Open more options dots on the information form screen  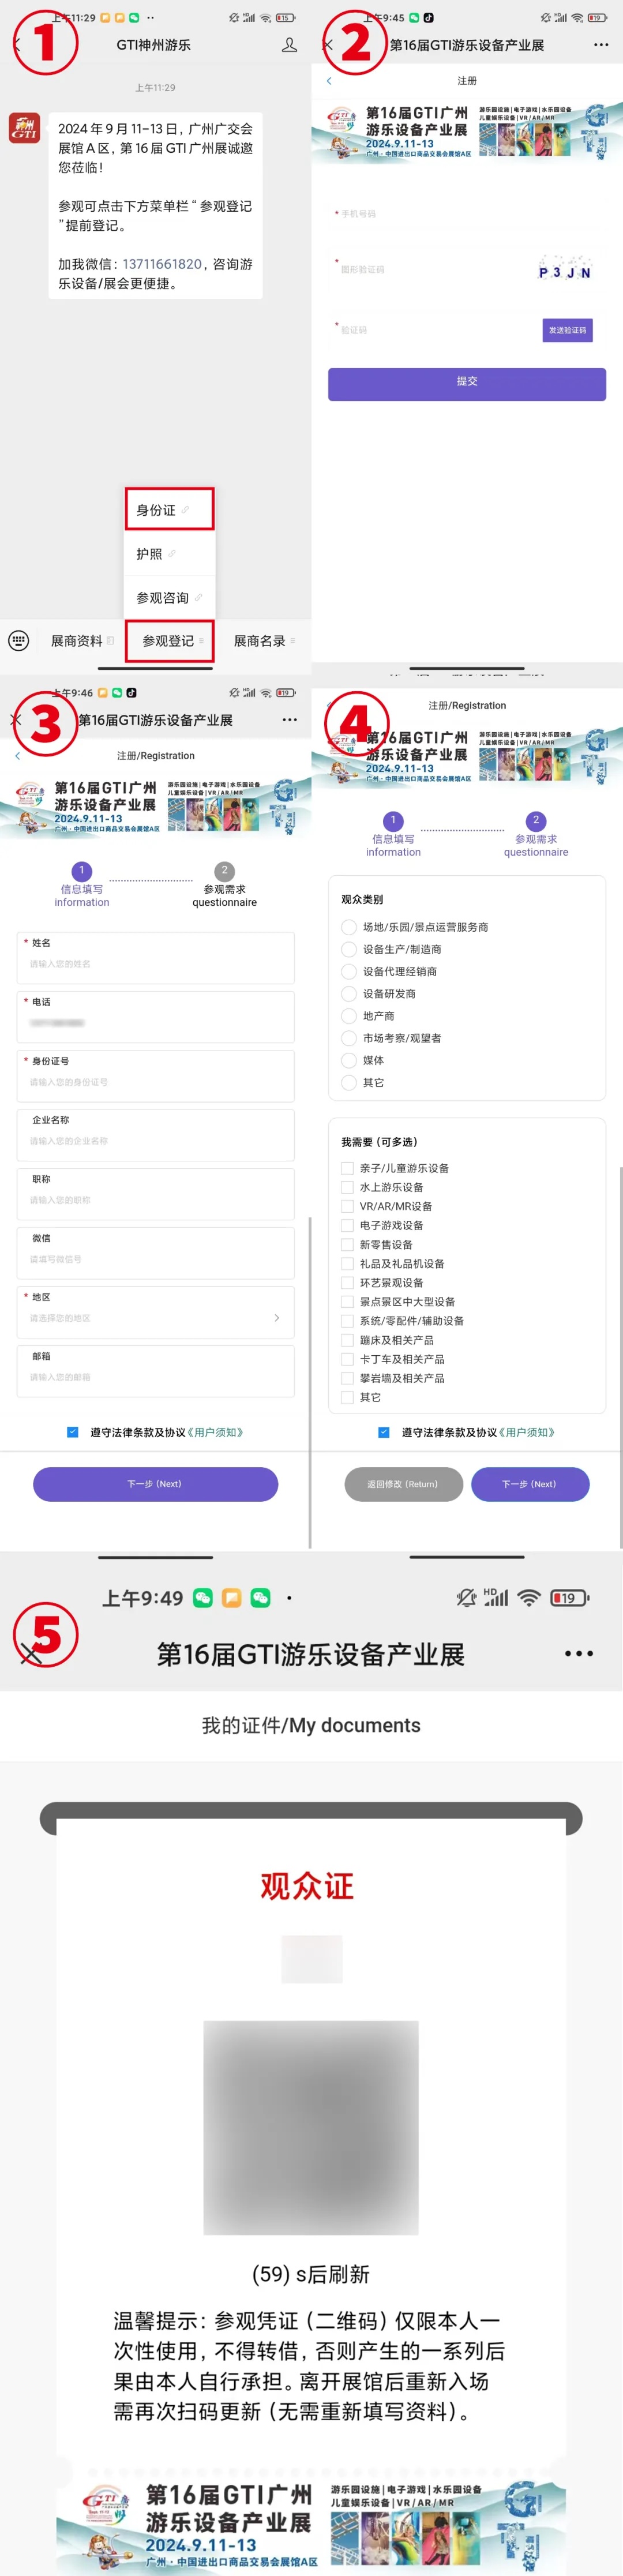click(x=289, y=720)
